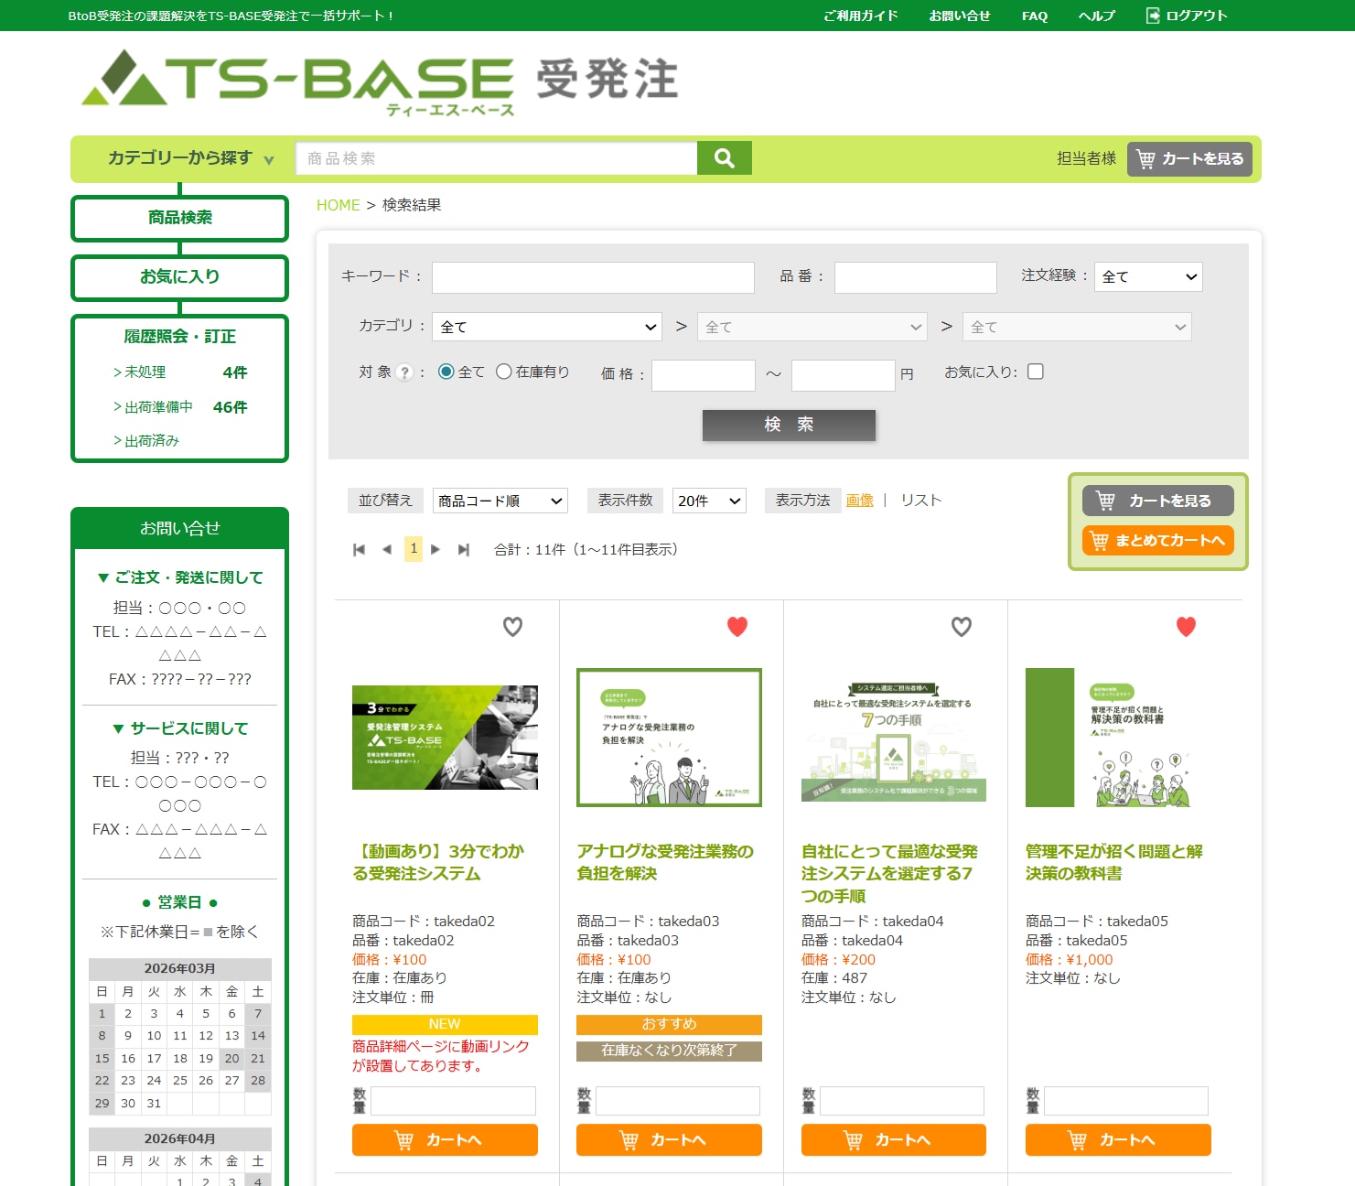Open the 並び替え 商品コード順 dropdown
The width and height of the screenshot is (1355, 1186).
point(500,501)
